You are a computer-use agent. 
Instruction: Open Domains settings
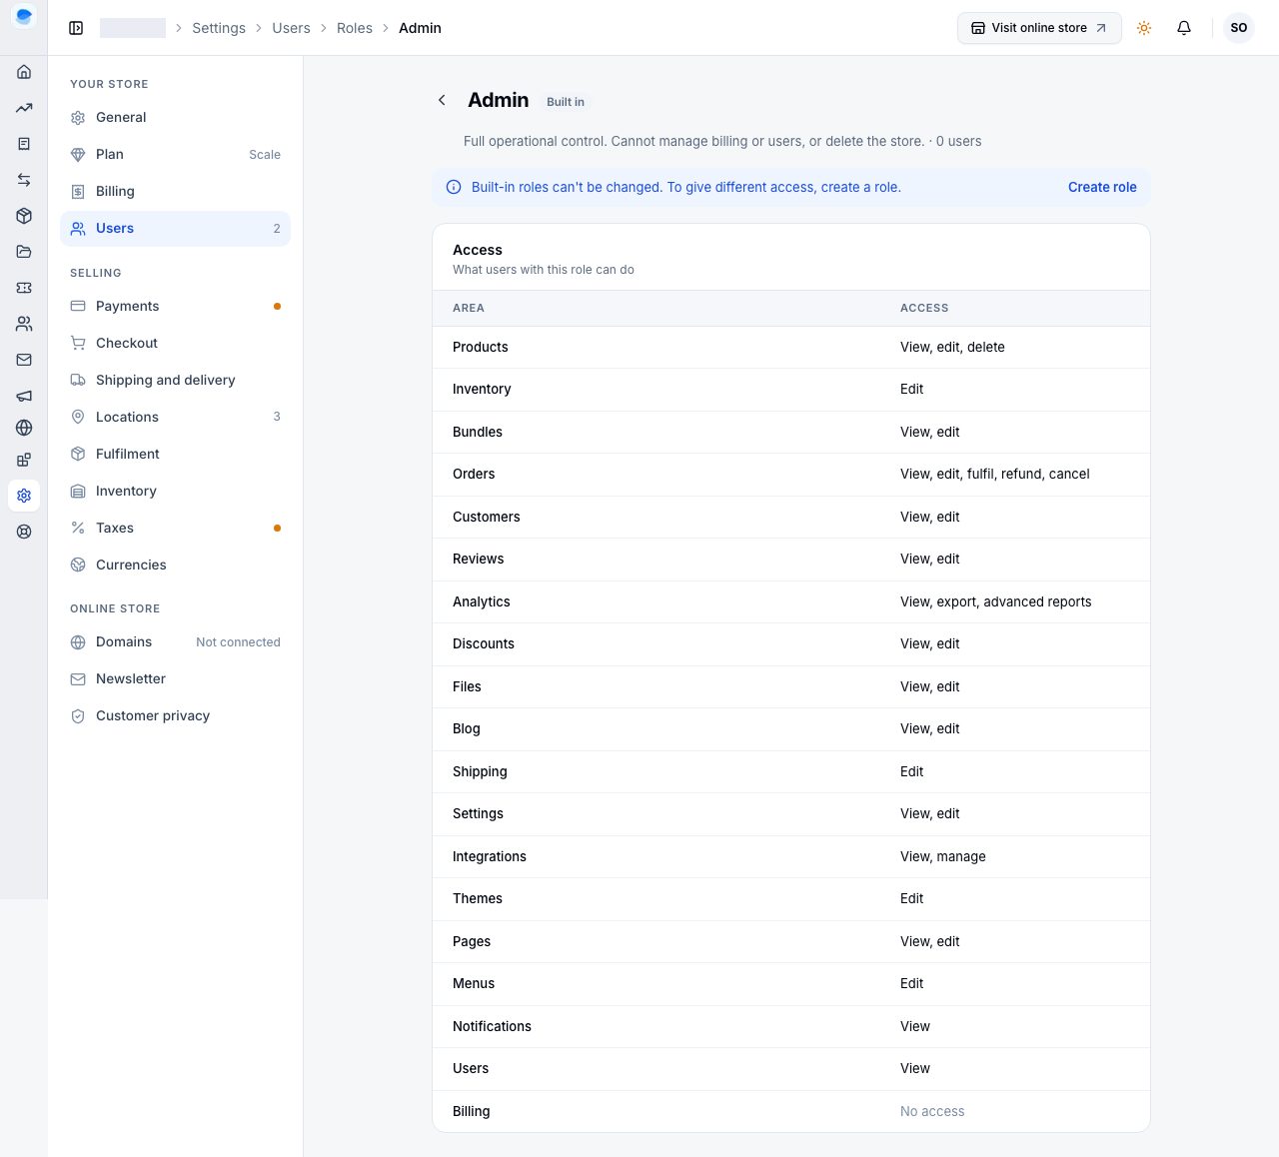[175, 642]
